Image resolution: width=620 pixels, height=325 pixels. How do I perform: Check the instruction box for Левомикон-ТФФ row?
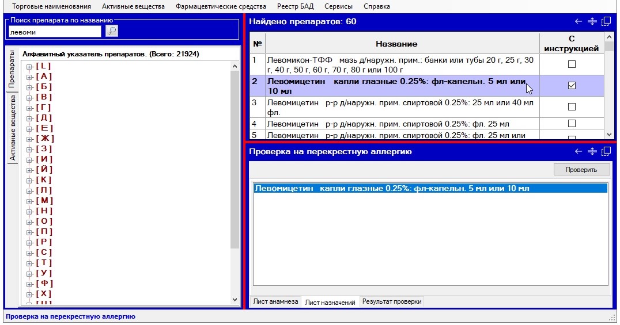(x=572, y=64)
